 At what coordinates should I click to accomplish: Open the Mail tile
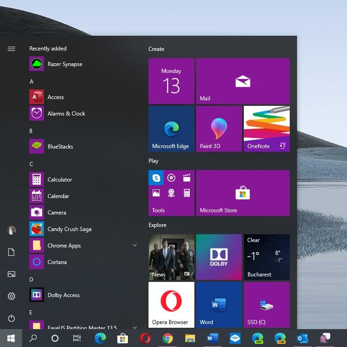click(243, 81)
